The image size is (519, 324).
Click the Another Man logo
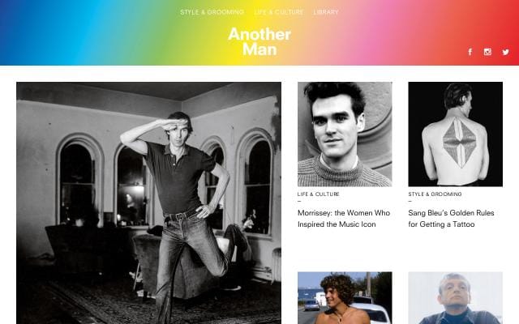[259, 41]
